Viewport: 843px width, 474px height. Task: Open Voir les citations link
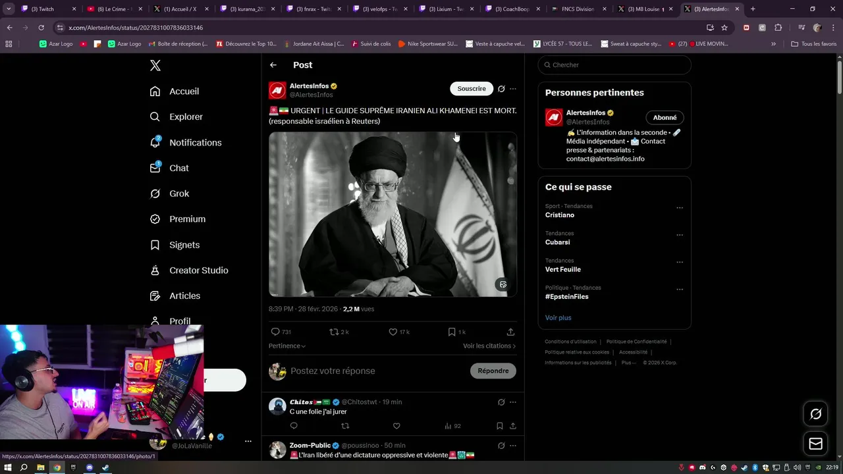point(489,346)
